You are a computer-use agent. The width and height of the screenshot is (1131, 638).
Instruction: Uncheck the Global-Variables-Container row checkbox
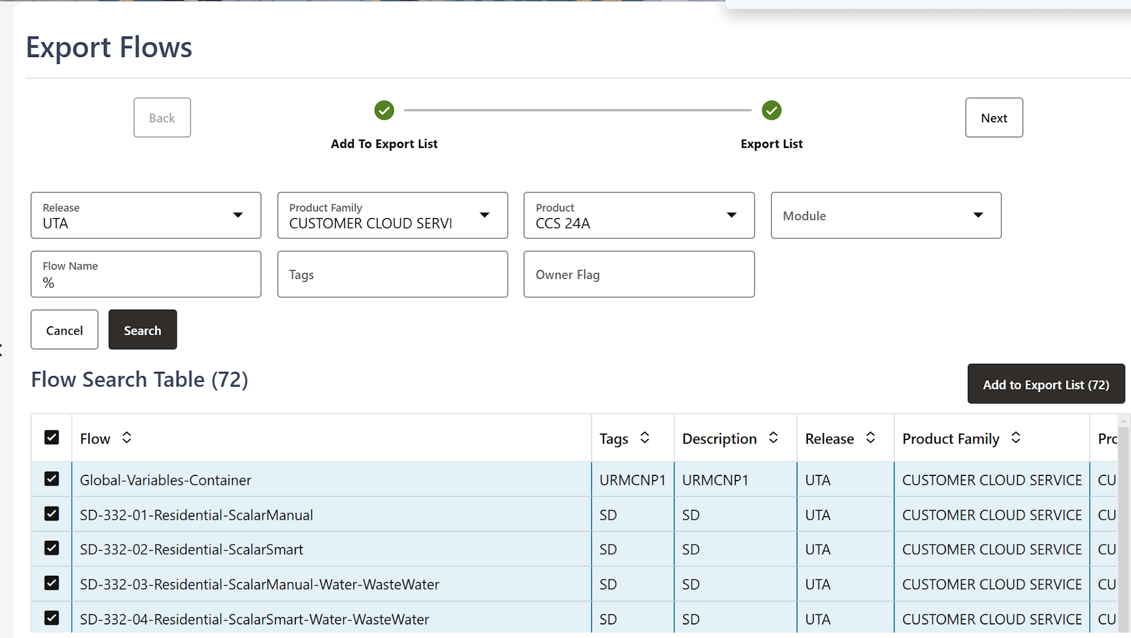coord(52,479)
